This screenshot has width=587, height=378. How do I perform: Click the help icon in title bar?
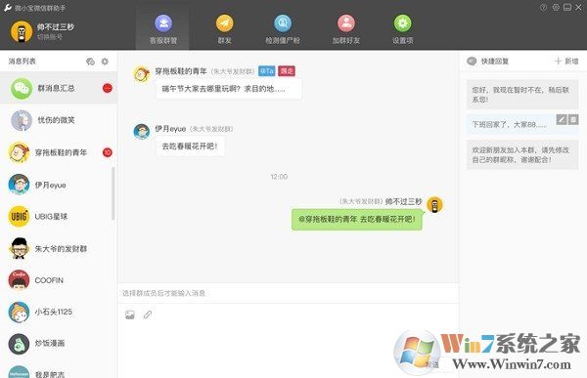tap(544, 7)
